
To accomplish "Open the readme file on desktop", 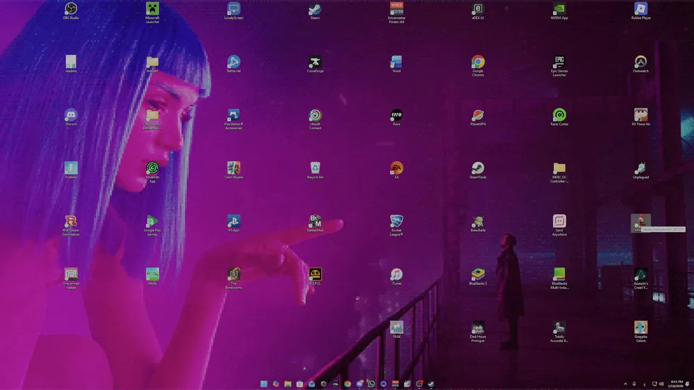I will click(71, 64).
